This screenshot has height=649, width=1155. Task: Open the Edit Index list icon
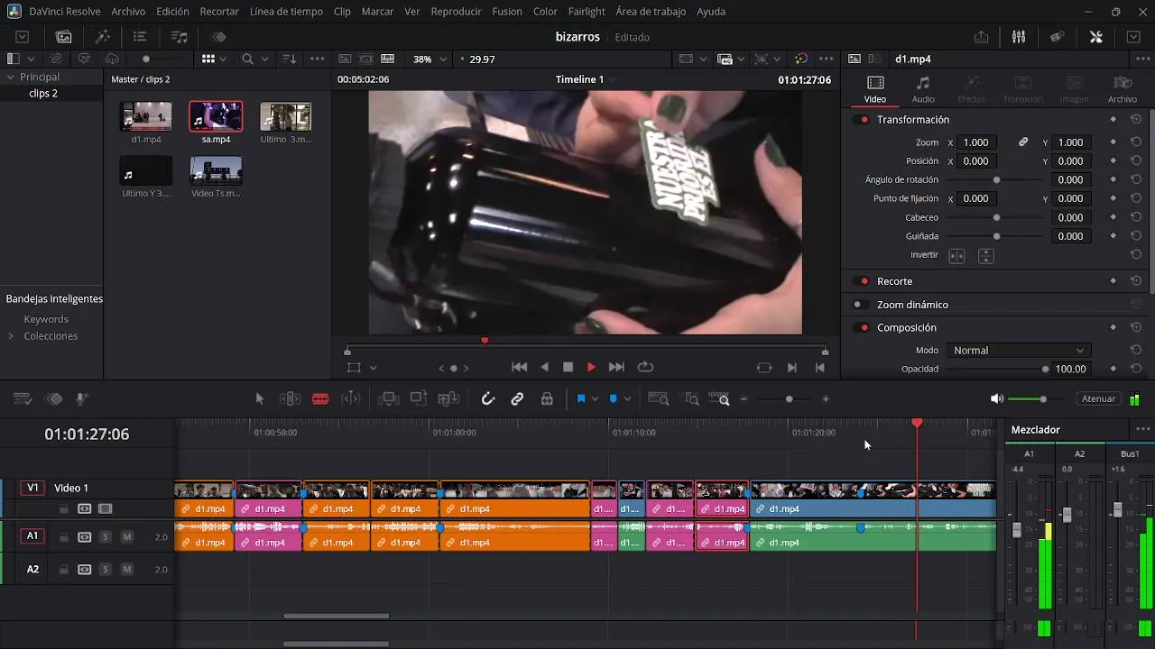140,37
